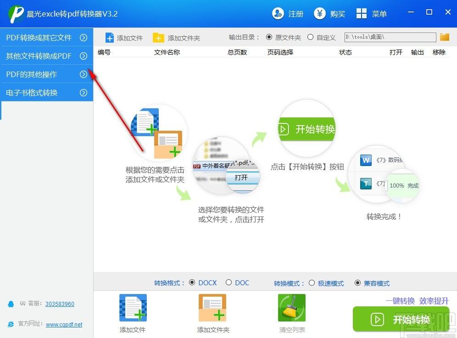457x338 pixels.
Task: Click the 移除 column header
Action: coord(439,52)
